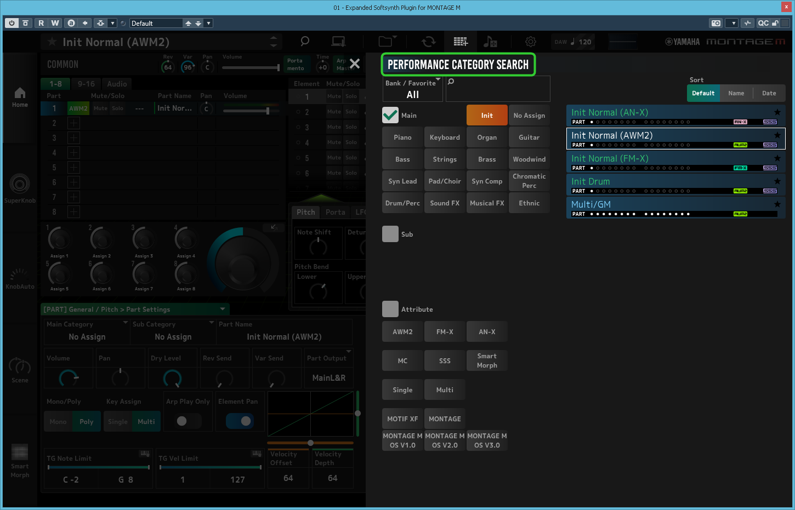Screen dimensions: 795x510
Task: Click the Rev send knob in Common
Action: (x=168, y=67)
